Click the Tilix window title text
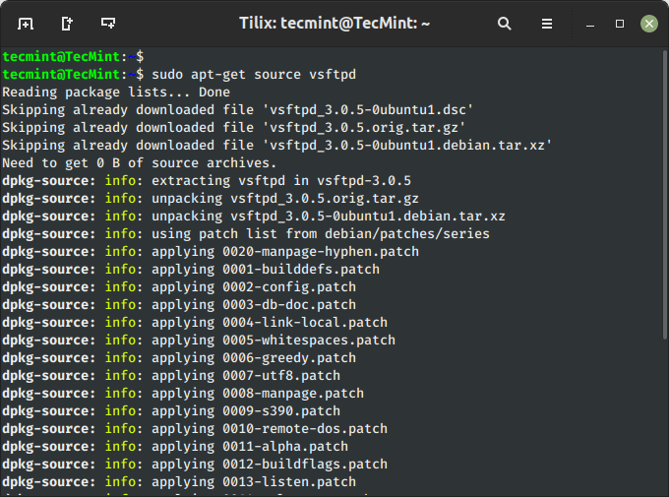 pyautogui.click(x=334, y=23)
